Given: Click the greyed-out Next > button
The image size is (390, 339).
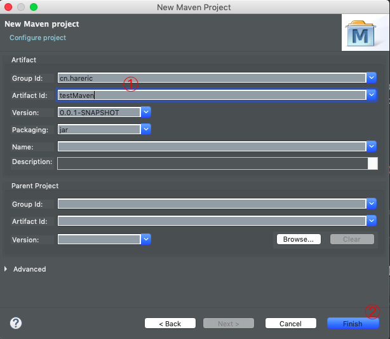Looking at the screenshot, I should click(229, 324).
